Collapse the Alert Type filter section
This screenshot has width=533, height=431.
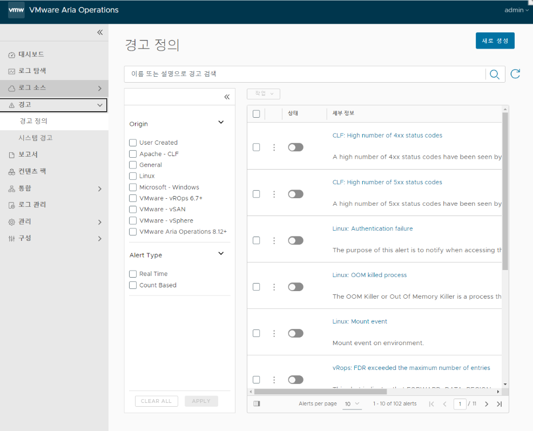click(221, 253)
